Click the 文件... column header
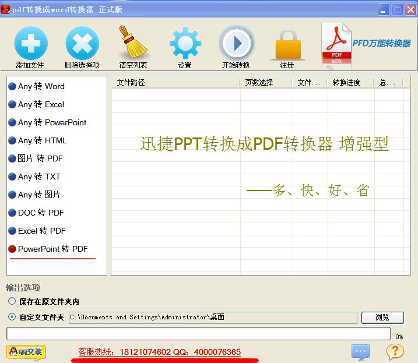Viewport: 418px width, 363px height. (x=310, y=83)
